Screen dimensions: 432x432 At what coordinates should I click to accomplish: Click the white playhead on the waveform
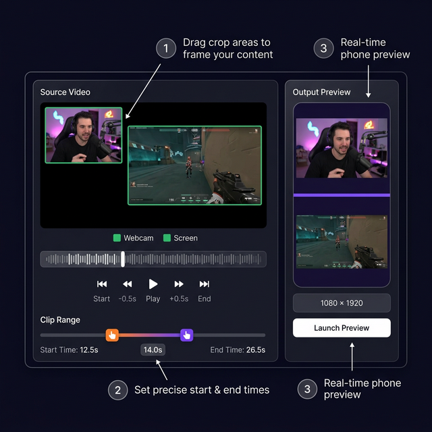(123, 259)
